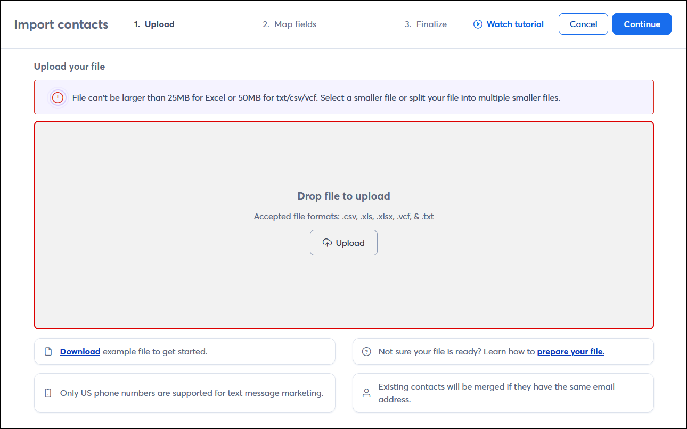
Task: Click the Import contacts page title
Action: click(x=61, y=24)
